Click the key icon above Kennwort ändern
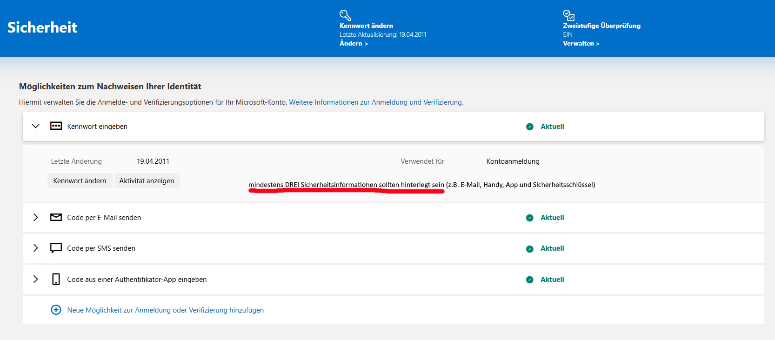This screenshot has height=340, width=775. (x=345, y=15)
